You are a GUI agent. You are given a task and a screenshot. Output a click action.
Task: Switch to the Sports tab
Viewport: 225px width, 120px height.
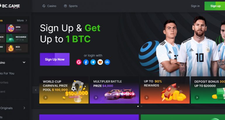71,6
